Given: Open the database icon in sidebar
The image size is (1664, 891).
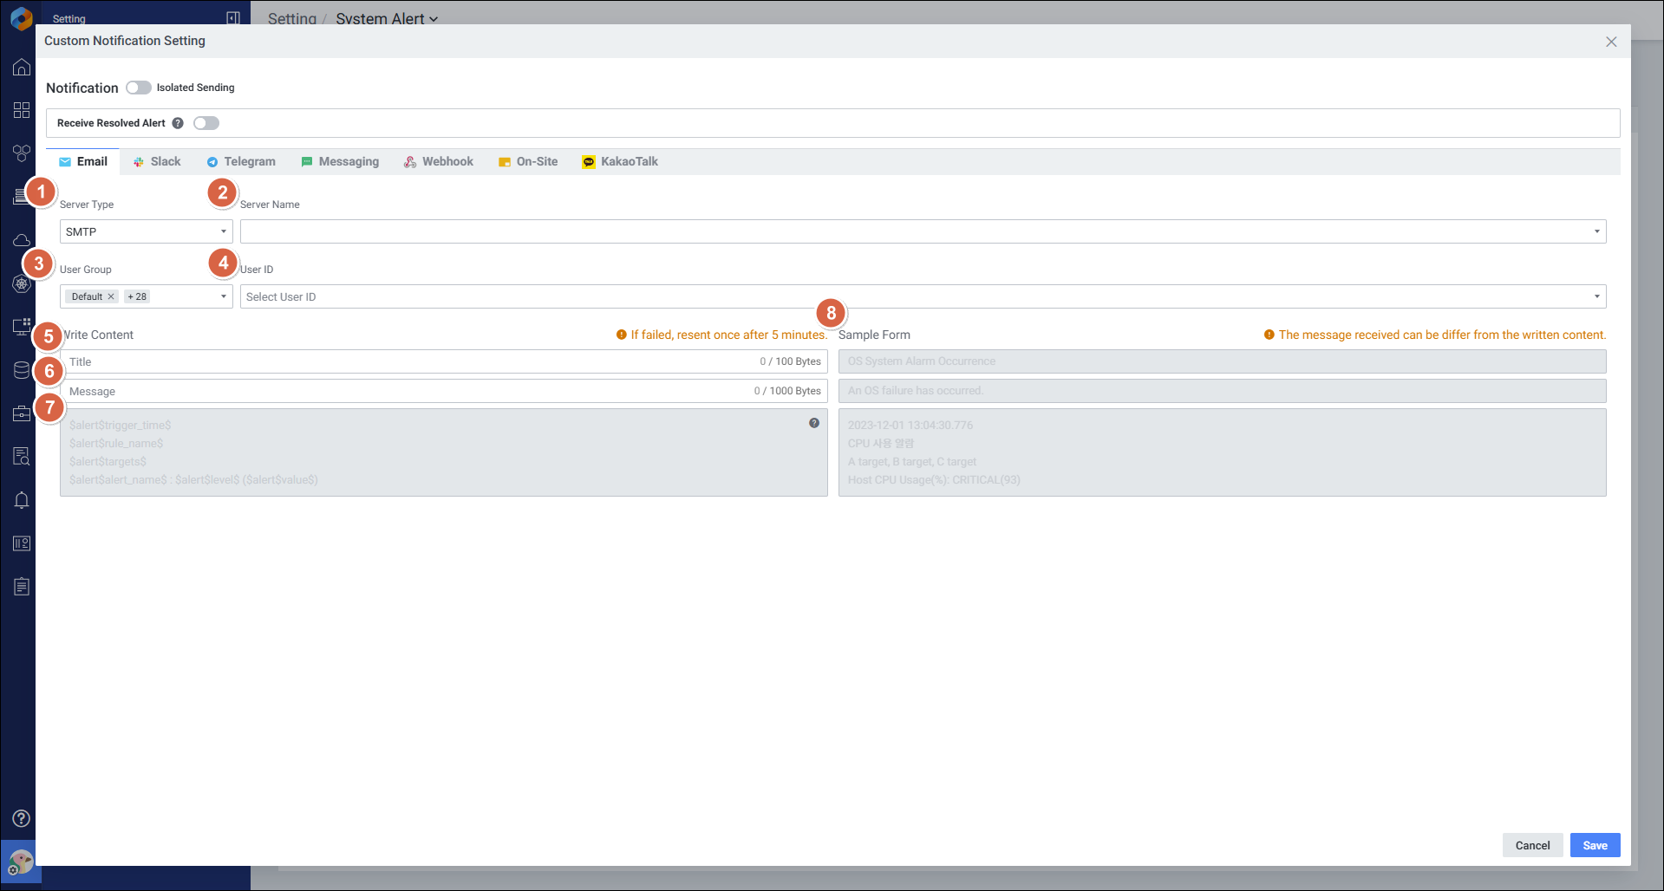Looking at the screenshot, I should [22, 370].
